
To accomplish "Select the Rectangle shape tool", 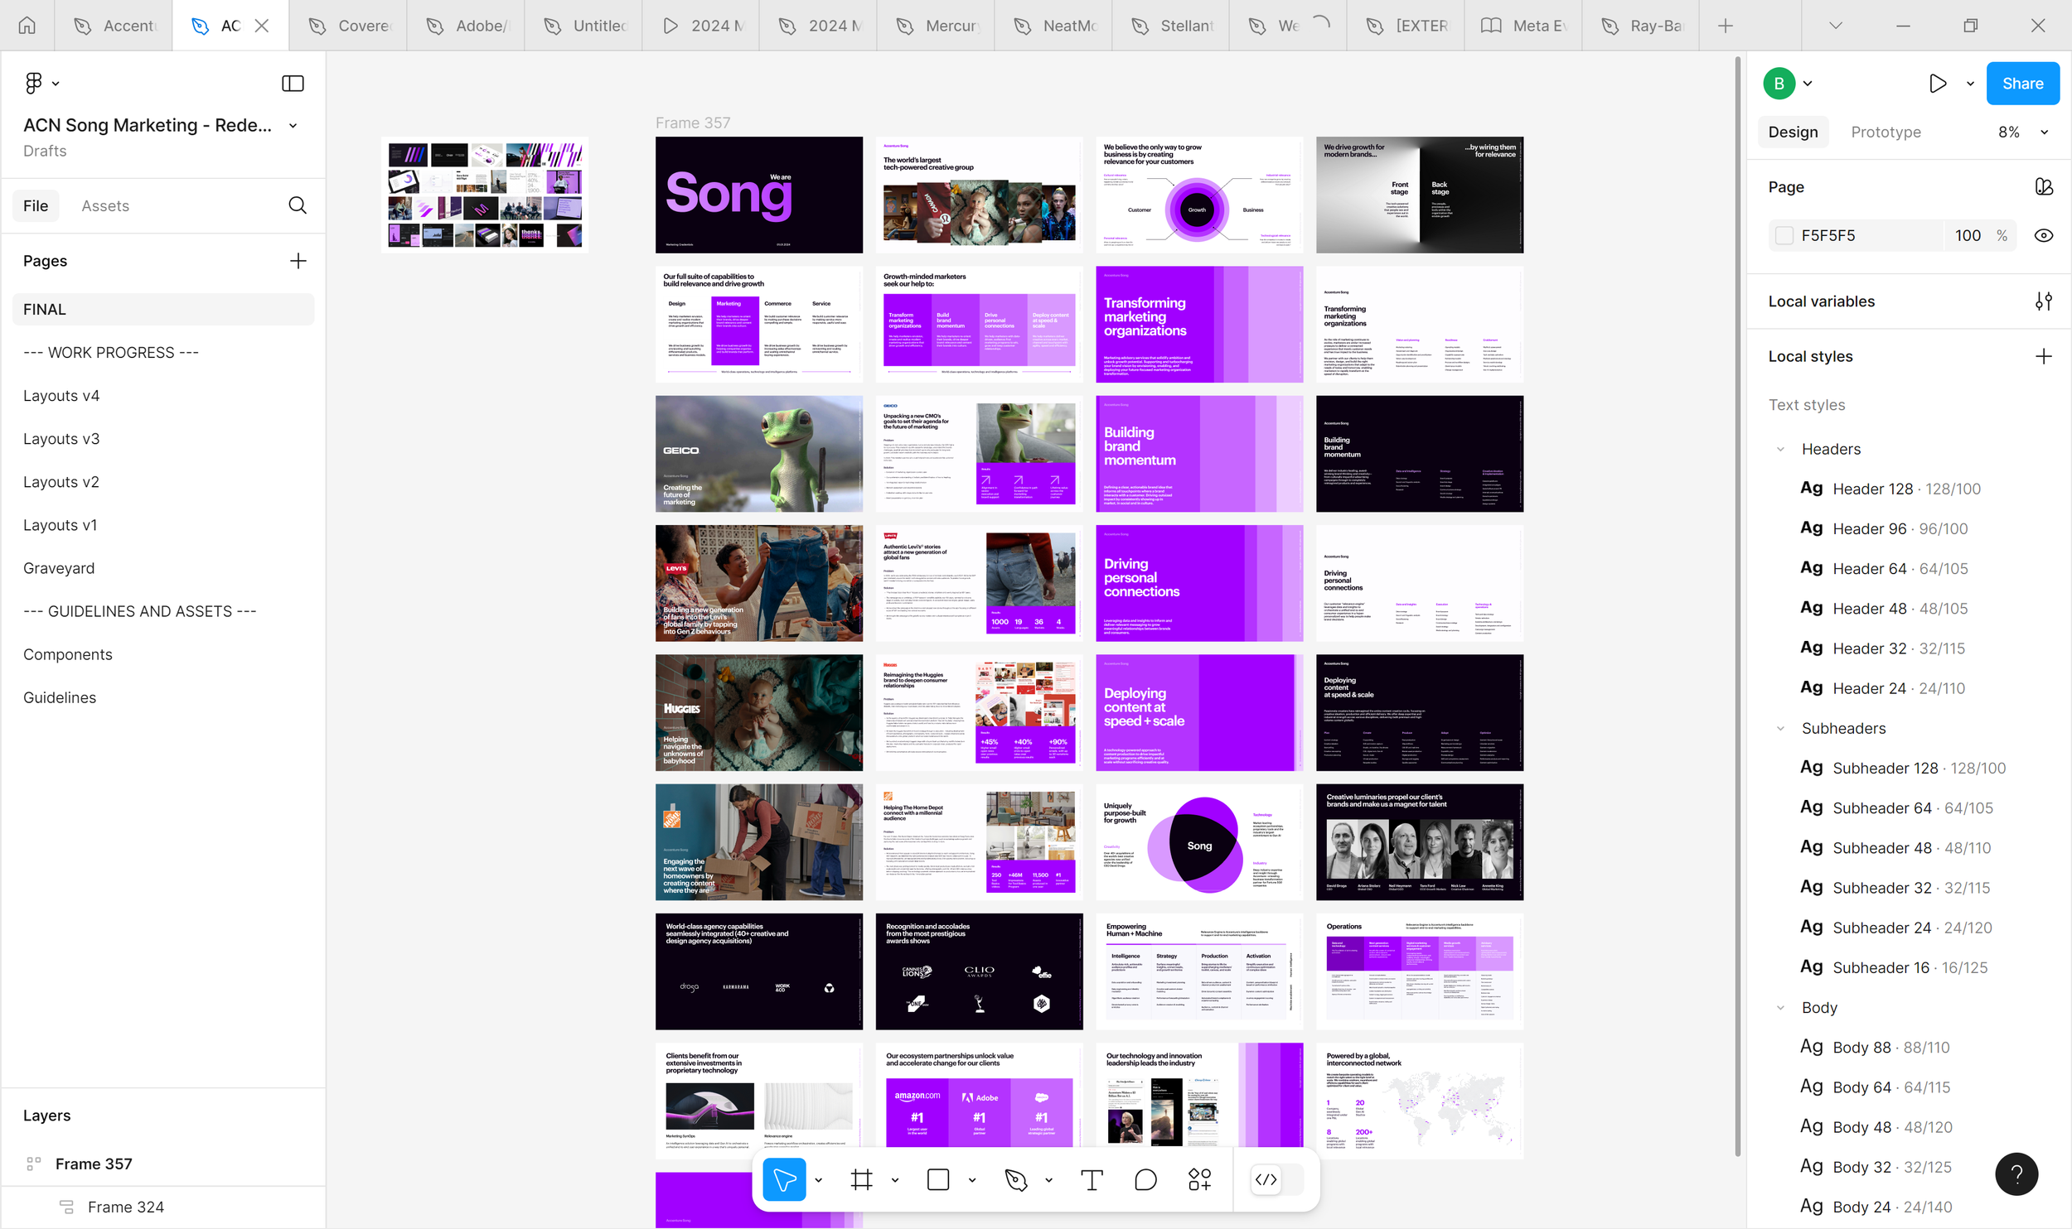I will coord(938,1179).
